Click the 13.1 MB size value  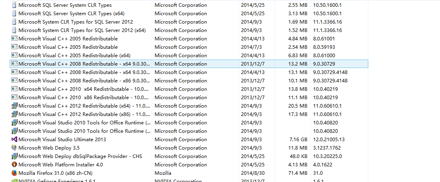(298, 72)
